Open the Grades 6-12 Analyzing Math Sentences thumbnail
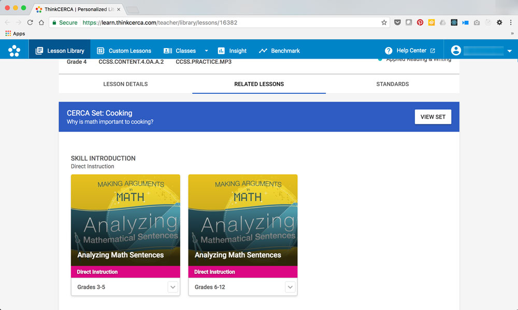Image resolution: width=518 pixels, height=310 pixels. [243, 220]
